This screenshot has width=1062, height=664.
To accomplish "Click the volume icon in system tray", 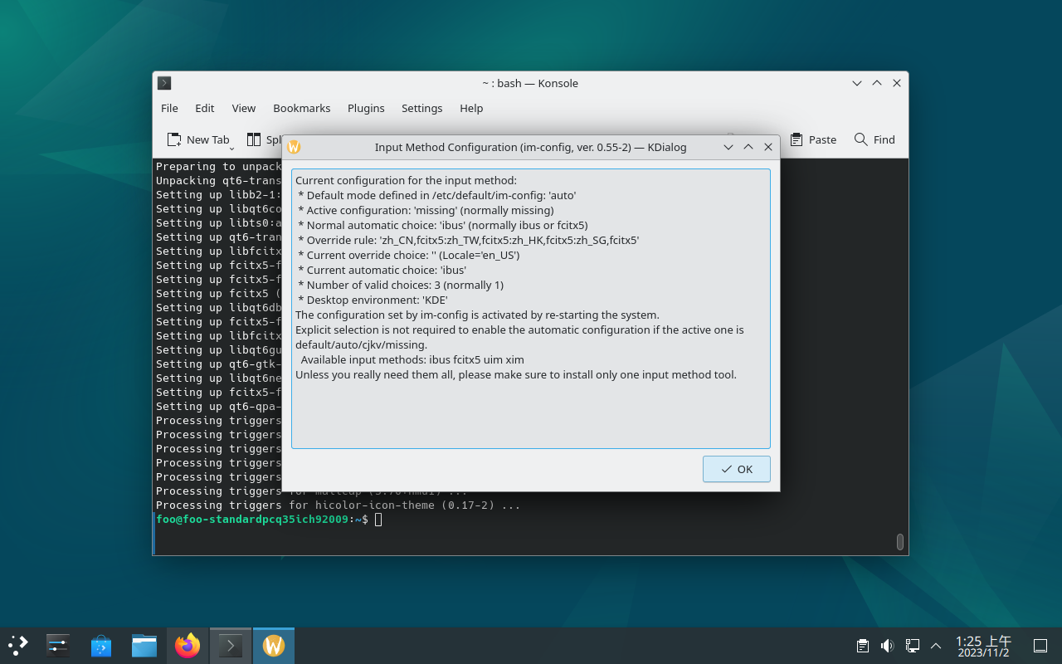I will (887, 646).
